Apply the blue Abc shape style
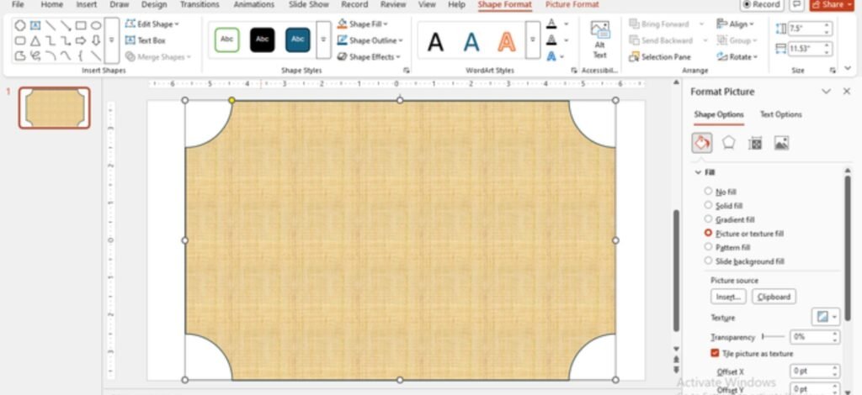The image size is (862, 395). (297, 39)
